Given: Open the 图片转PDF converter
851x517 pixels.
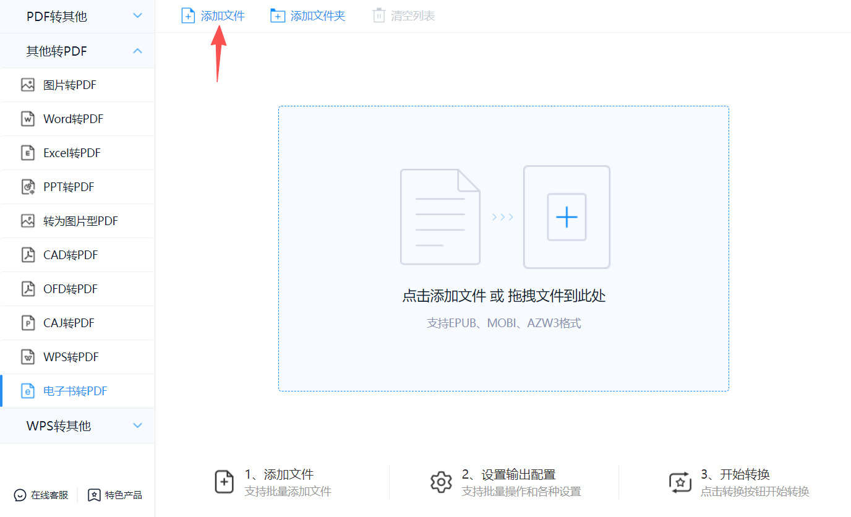Looking at the screenshot, I should coord(77,85).
